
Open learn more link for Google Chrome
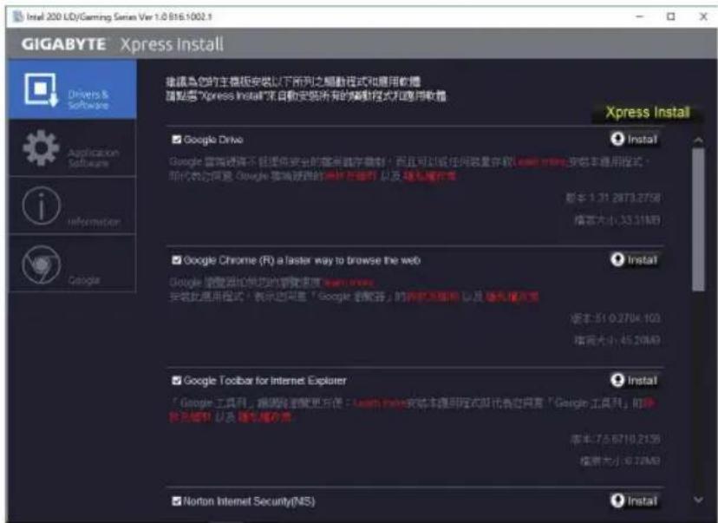349,283
